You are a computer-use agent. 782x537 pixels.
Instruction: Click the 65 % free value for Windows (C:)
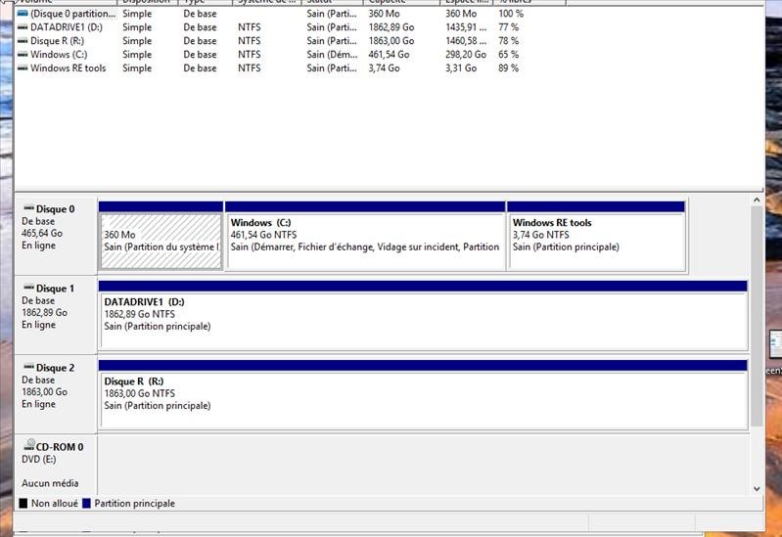(508, 55)
